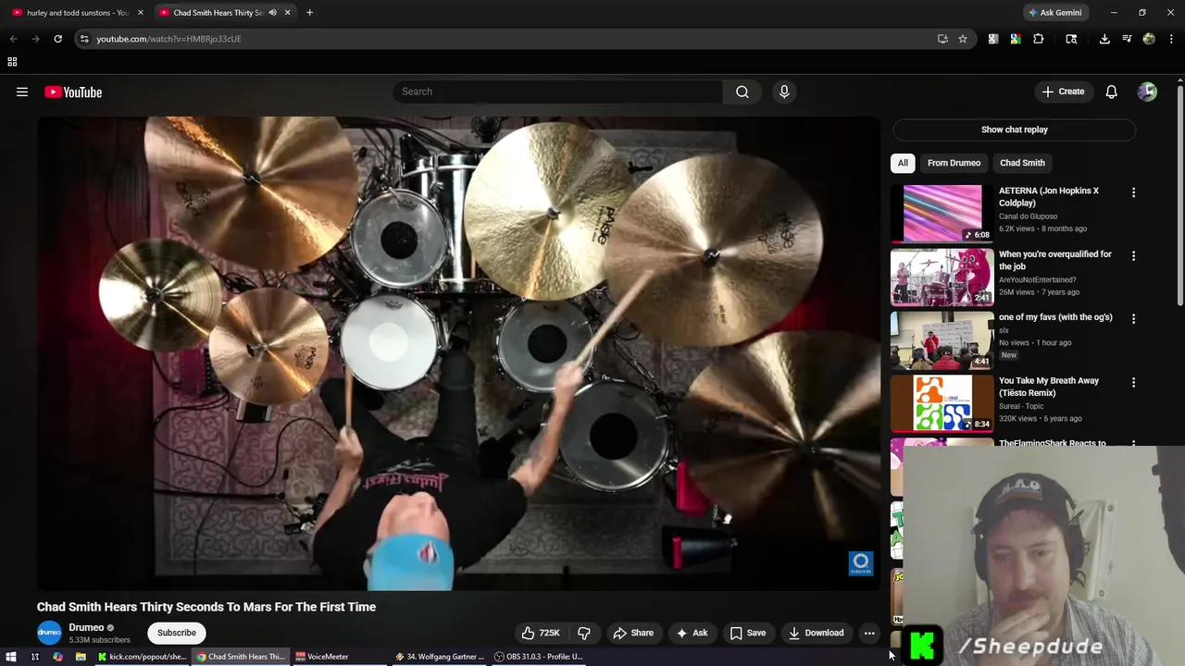This screenshot has height=666, width=1185.
Task: Open the Chrome three-dot menu
Action: coord(1171,39)
